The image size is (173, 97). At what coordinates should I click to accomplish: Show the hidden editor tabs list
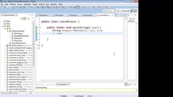(x=116, y=15)
